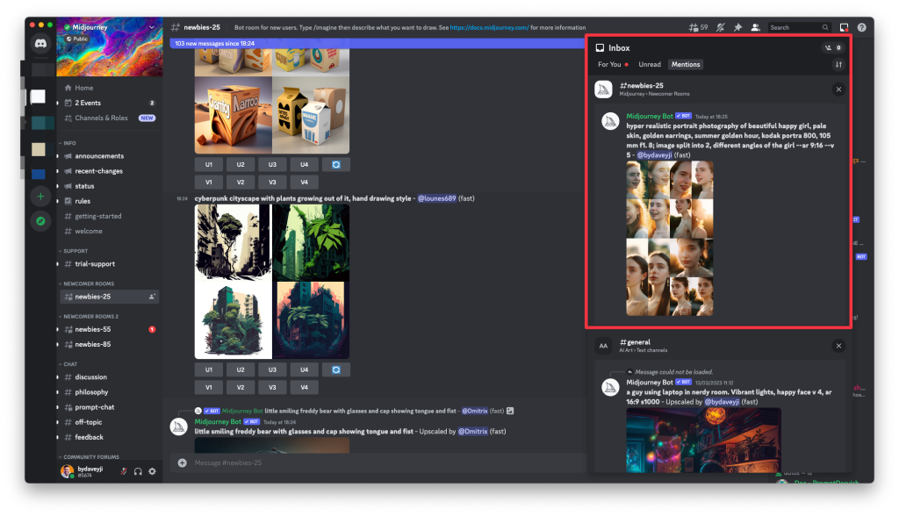The width and height of the screenshot is (899, 516).
Task: Open user settings gear icon
Action: pyautogui.click(x=152, y=471)
